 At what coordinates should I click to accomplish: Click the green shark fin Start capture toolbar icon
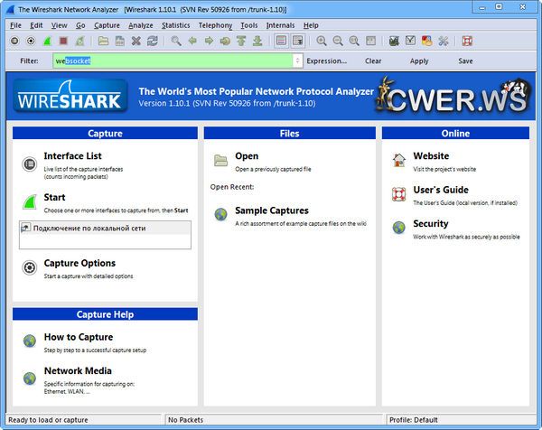tap(47, 41)
